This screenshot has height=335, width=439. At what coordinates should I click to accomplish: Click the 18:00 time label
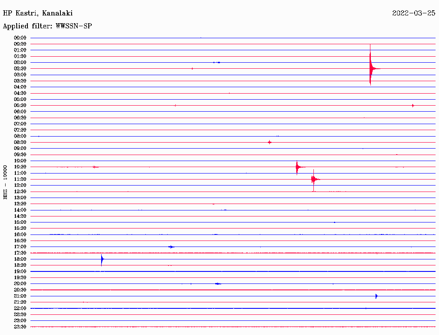20,259
